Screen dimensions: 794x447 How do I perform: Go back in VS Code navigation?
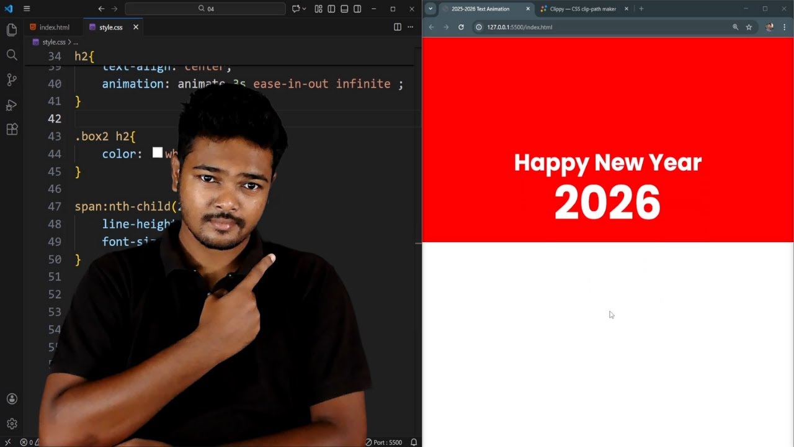(101, 9)
